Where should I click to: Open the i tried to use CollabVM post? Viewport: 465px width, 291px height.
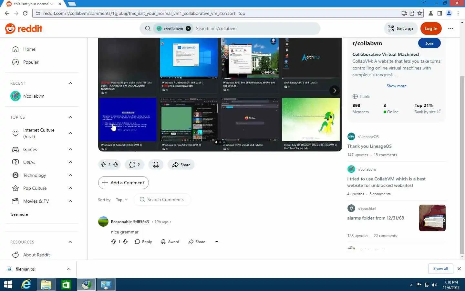(386, 182)
